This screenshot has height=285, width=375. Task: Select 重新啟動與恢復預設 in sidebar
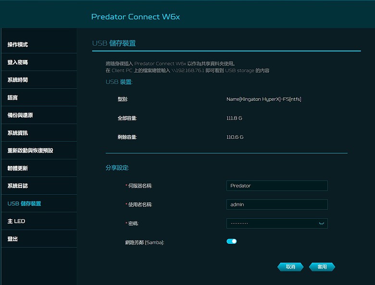(x=39, y=150)
